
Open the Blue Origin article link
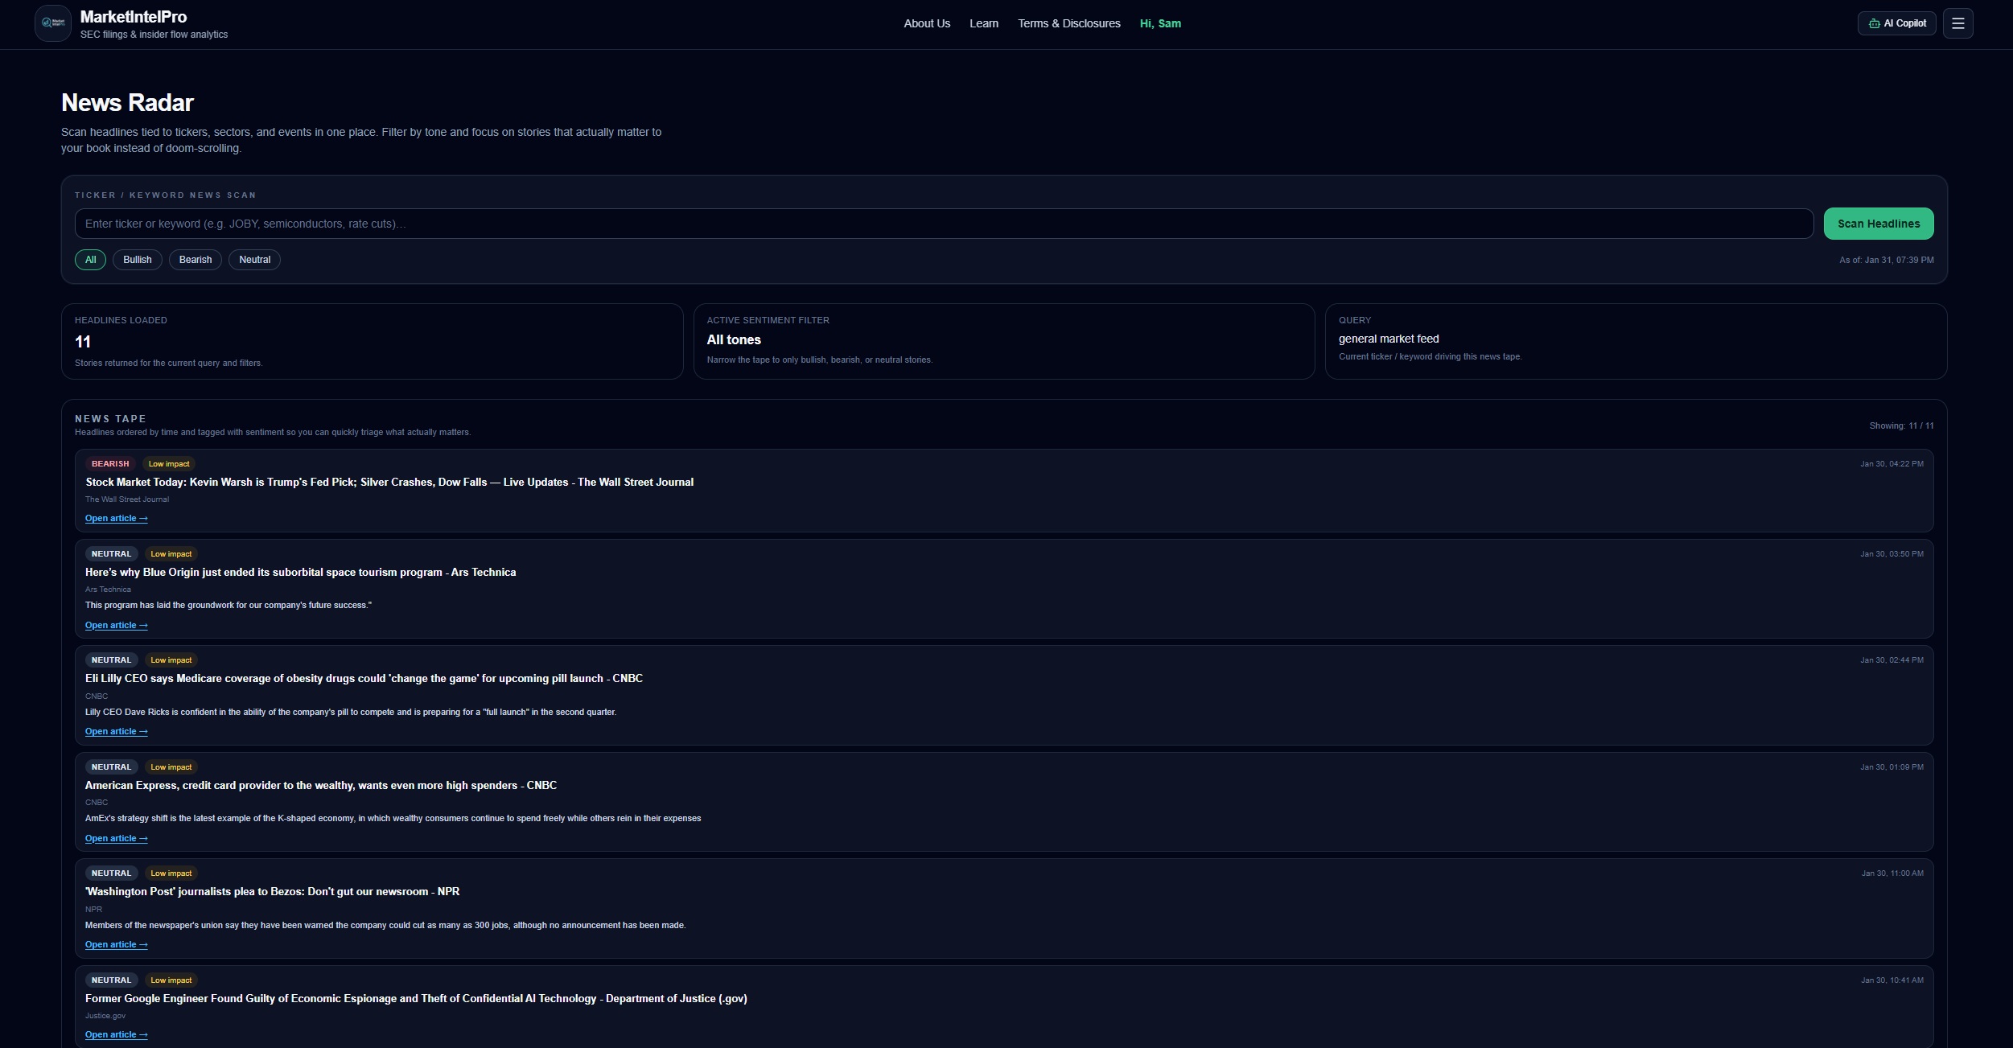116,625
